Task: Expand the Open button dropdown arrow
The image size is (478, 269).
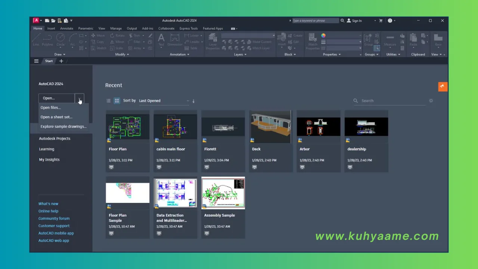Action: [x=80, y=98]
